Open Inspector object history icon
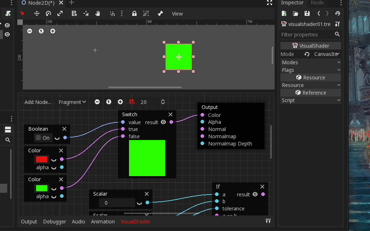Viewport: 370px width, 231px height. (x=338, y=13)
